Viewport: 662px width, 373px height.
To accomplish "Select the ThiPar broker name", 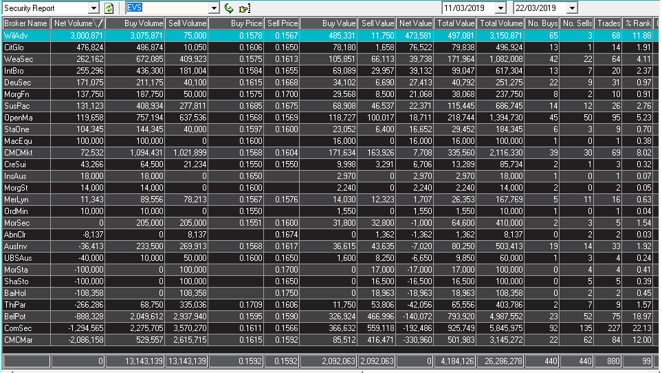I will click(x=14, y=305).
